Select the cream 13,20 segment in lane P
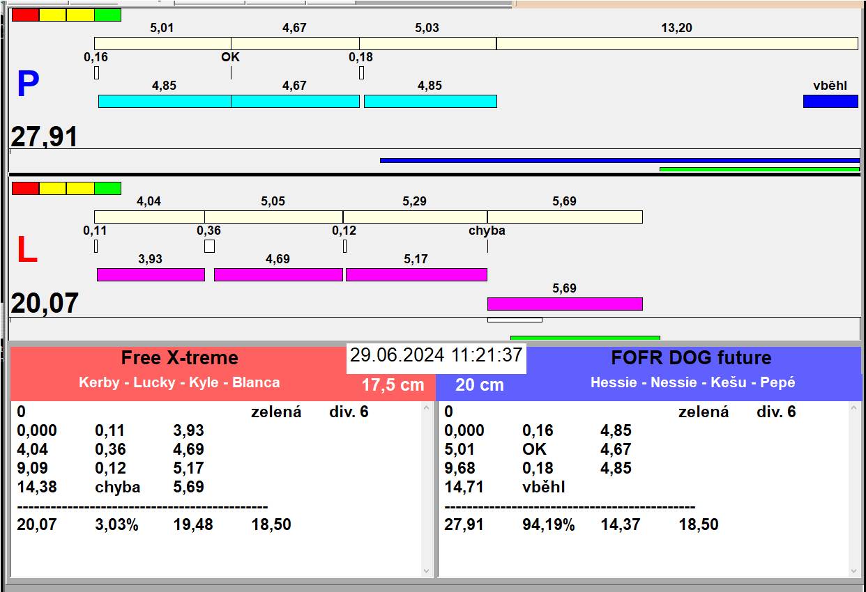This screenshot has height=592, width=866. point(677,43)
